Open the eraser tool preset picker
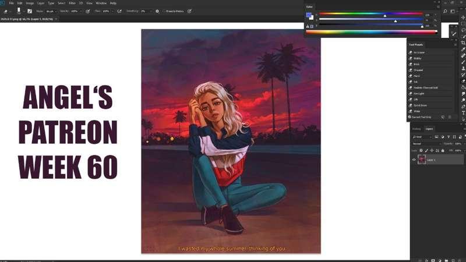The height and width of the screenshot is (262, 466). (6, 11)
